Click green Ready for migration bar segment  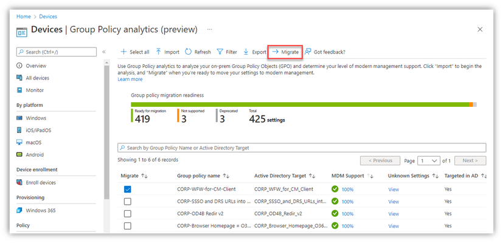click(300, 104)
